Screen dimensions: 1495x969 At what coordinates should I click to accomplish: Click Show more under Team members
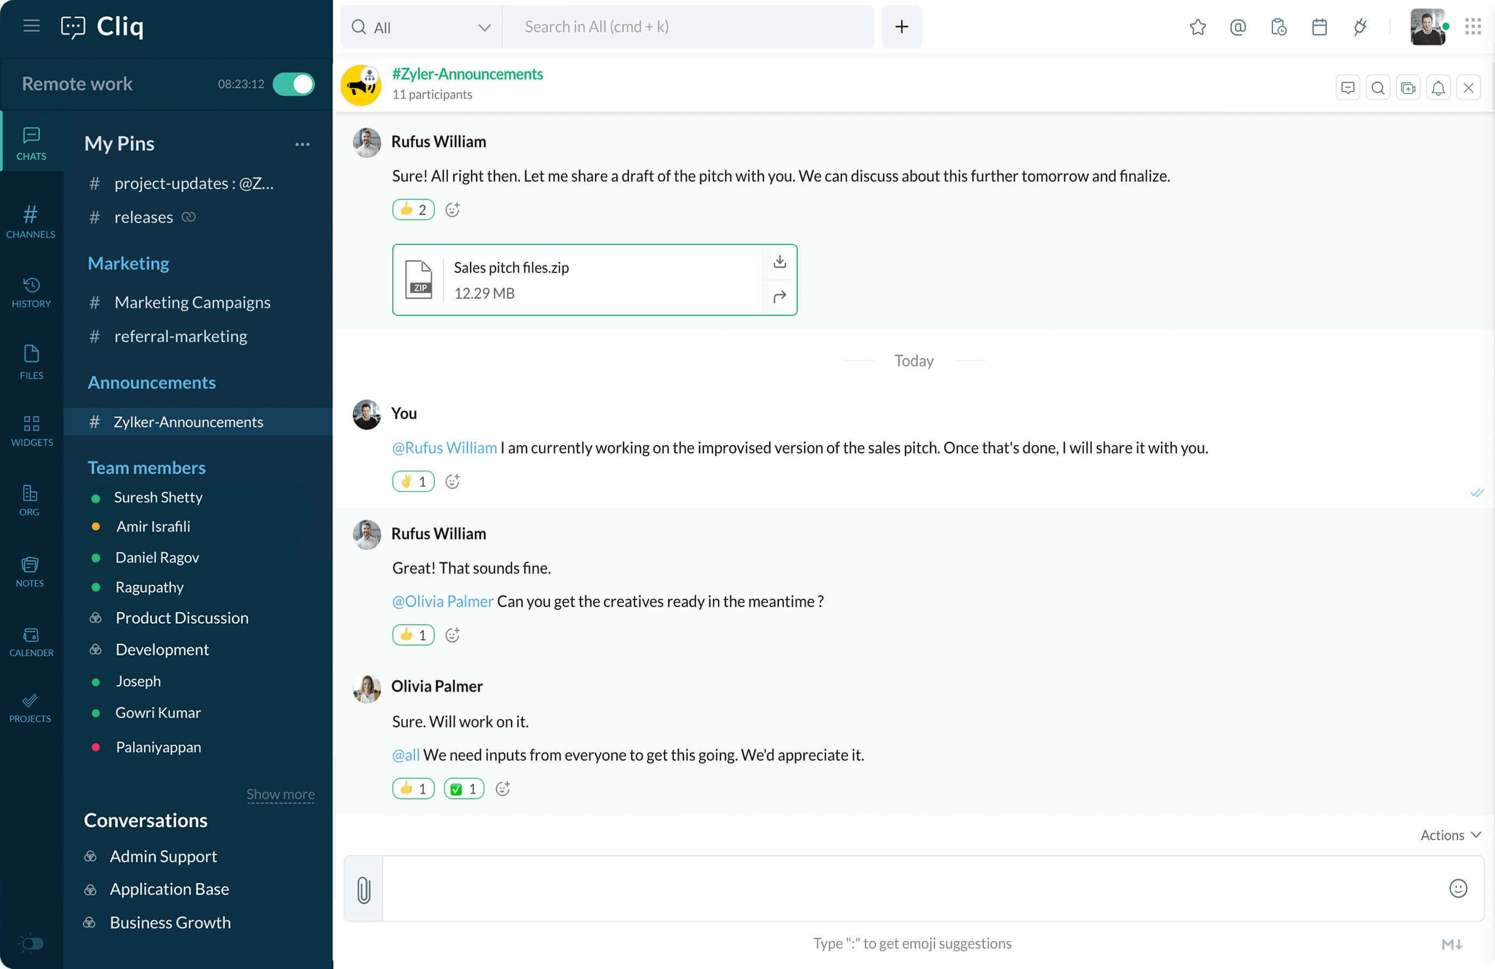tap(280, 794)
